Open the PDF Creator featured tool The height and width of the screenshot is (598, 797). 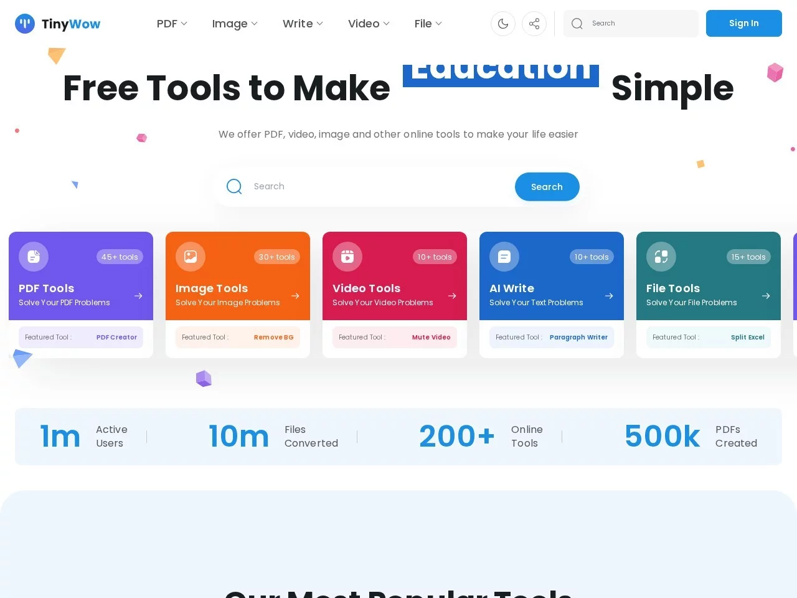point(116,337)
